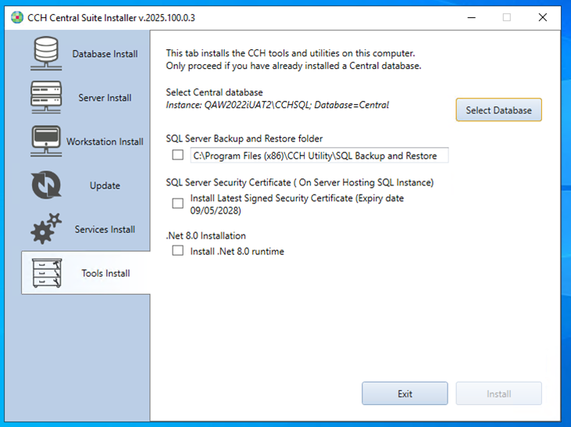Minimize the installer window
The image size is (571, 427).
(x=472, y=17)
